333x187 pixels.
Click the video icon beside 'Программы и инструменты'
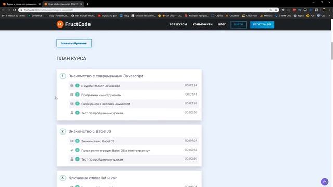coord(72,95)
